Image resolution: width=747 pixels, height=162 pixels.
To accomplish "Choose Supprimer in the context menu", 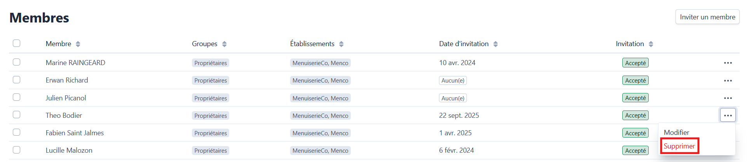I will click(679, 146).
